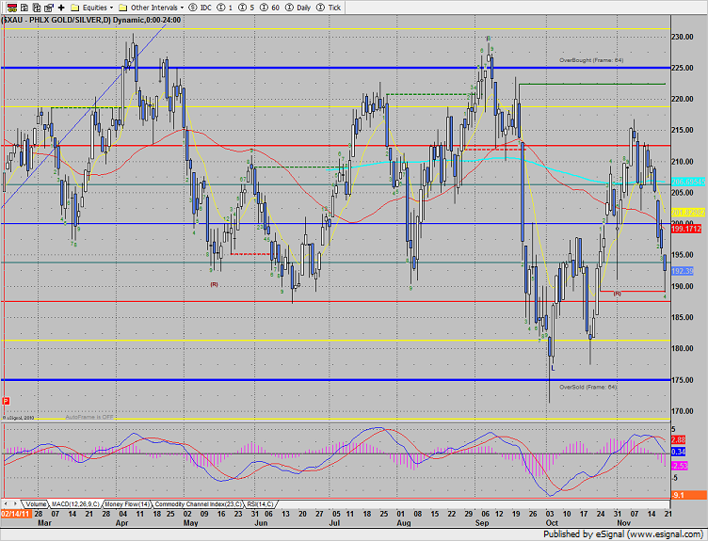The width and height of the screenshot is (708, 541).
Task: Click the study tabs scroll-left arrow
Action: pyautogui.click(x=6, y=503)
